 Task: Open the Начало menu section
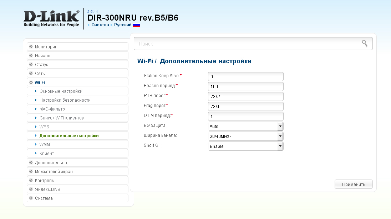pyautogui.click(x=77, y=56)
